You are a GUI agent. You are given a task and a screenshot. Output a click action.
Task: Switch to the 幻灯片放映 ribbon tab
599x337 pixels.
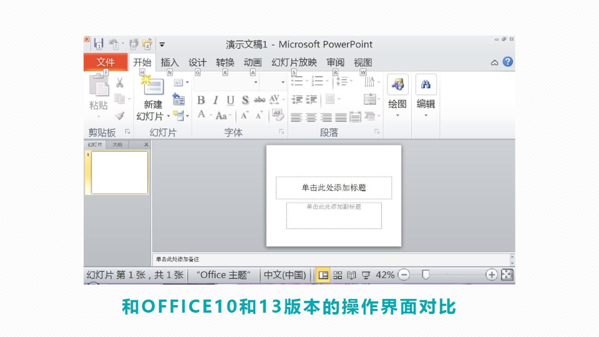click(294, 62)
